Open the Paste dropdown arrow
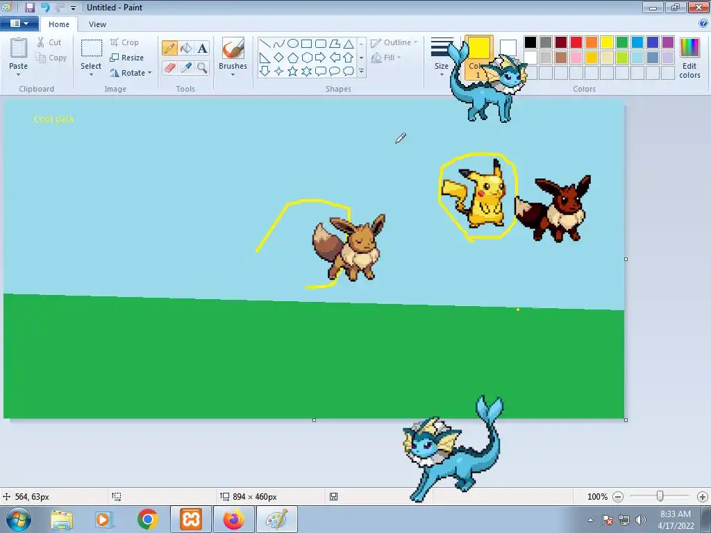 coord(19,75)
